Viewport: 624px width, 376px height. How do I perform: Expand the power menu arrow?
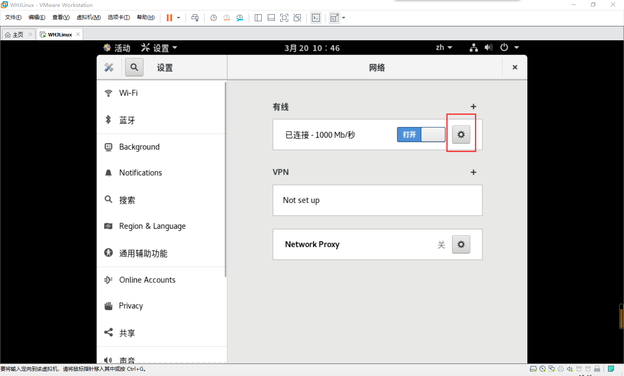click(x=516, y=48)
